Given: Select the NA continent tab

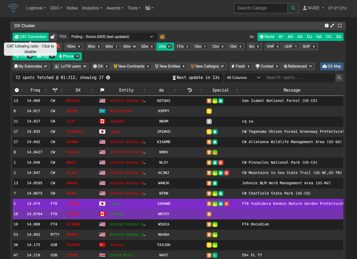Looking at the screenshot, I should (319, 37).
